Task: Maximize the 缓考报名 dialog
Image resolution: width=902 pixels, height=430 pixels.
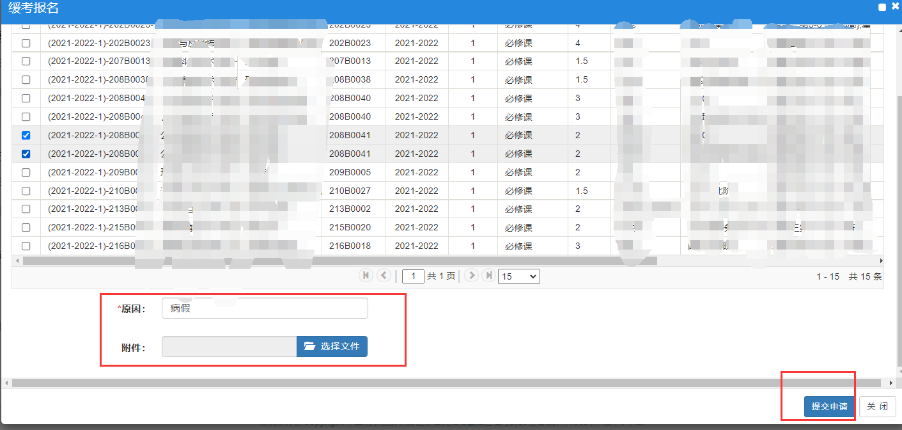Action: (x=882, y=7)
